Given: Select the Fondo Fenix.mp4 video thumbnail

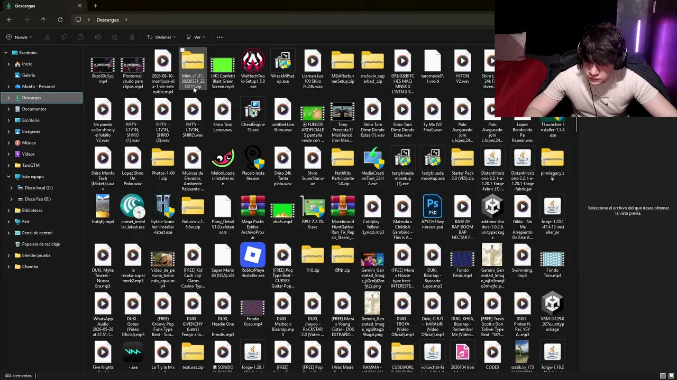Looking at the screenshot, I should (462, 259).
